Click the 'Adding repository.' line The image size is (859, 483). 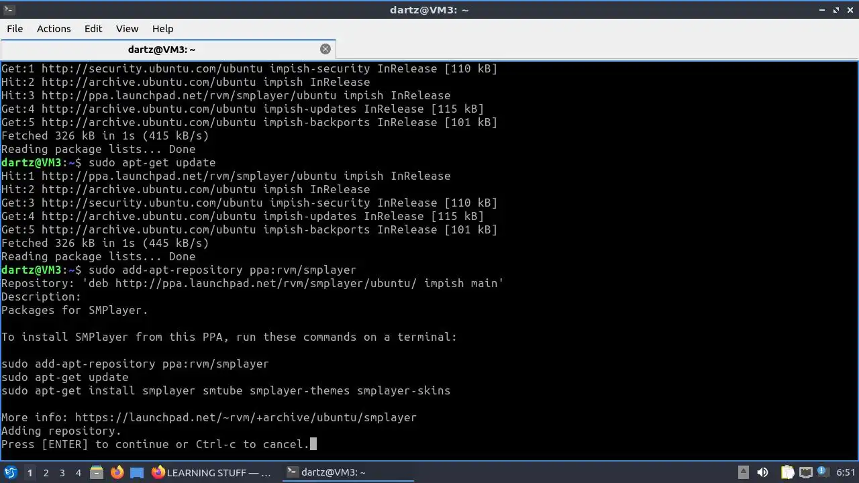[x=61, y=431]
